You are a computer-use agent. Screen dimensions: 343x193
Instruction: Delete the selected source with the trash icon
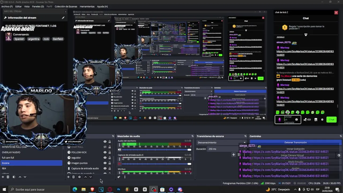(x=73, y=177)
